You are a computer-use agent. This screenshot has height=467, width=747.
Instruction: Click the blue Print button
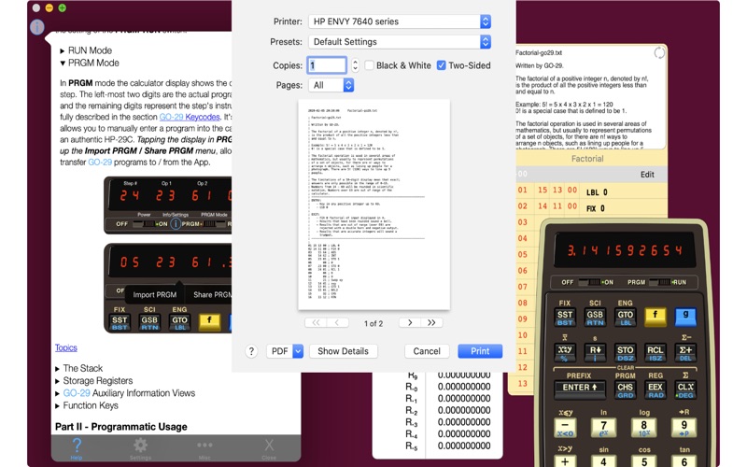pos(480,351)
